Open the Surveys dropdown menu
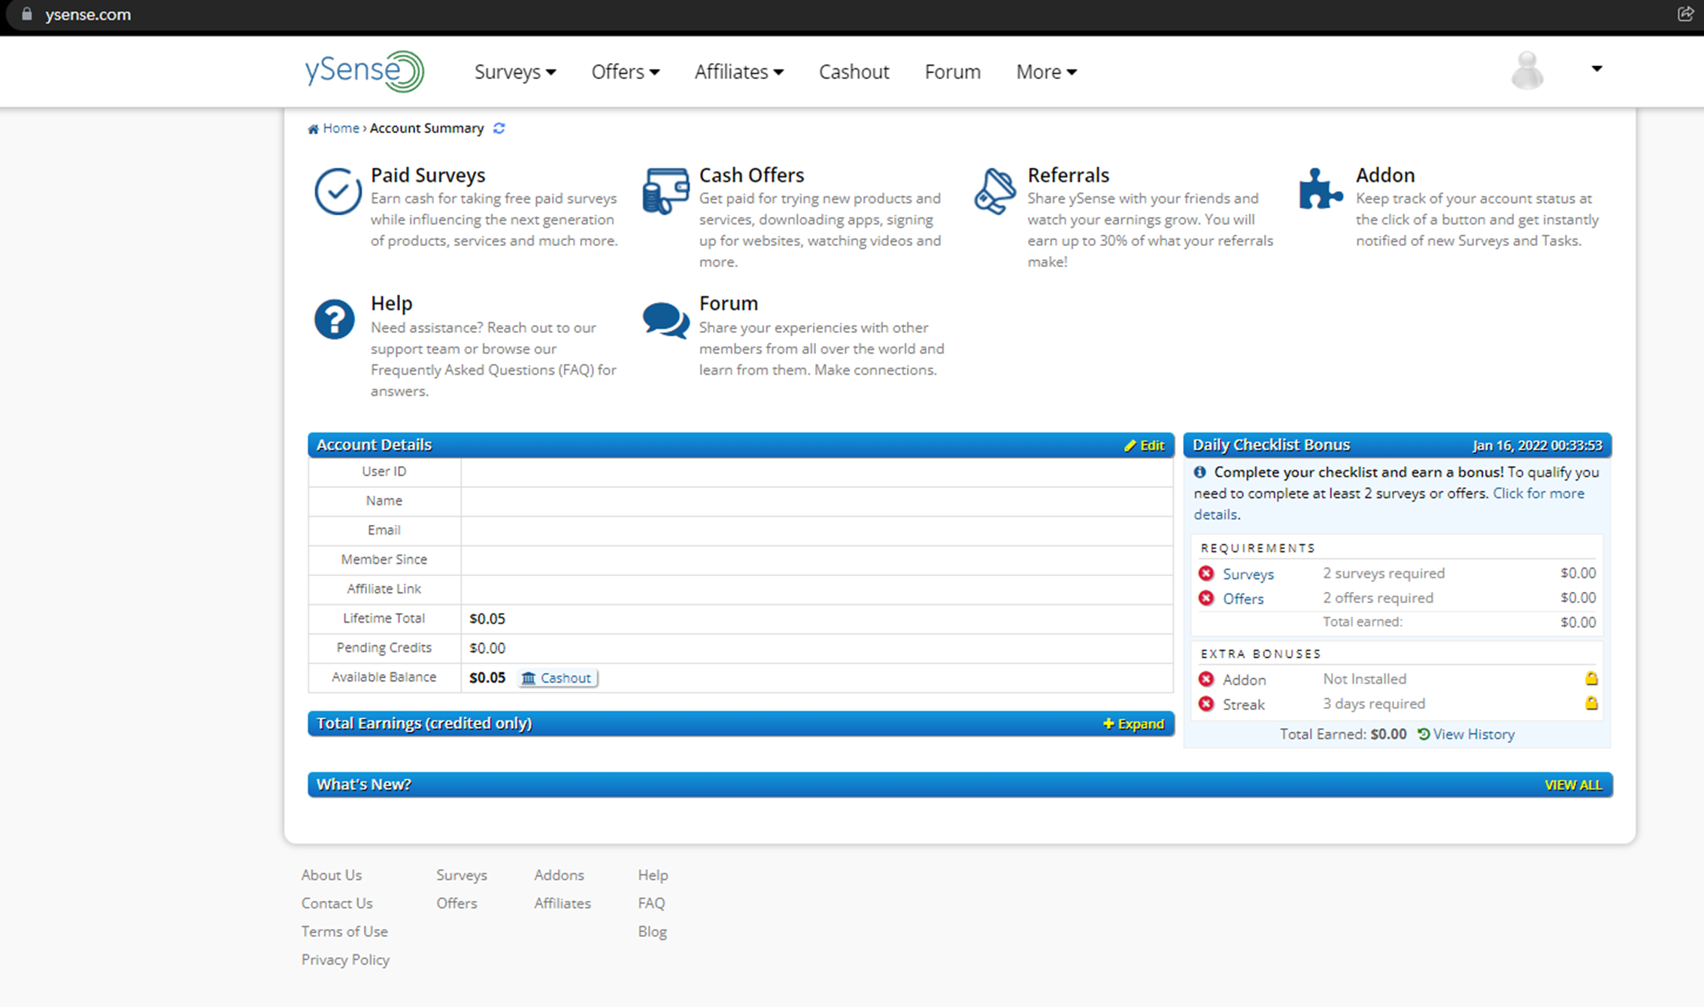 [x=515, y=72]
